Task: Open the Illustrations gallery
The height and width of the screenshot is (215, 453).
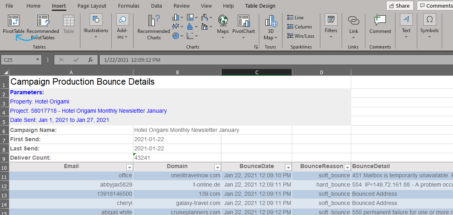Action: (96, 27)
